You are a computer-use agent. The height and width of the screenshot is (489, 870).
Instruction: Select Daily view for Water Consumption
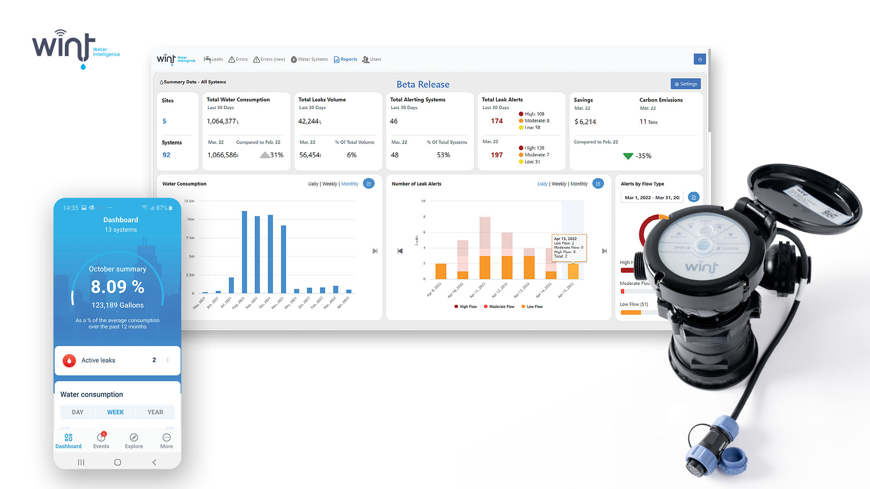click(x=313, y=184)
